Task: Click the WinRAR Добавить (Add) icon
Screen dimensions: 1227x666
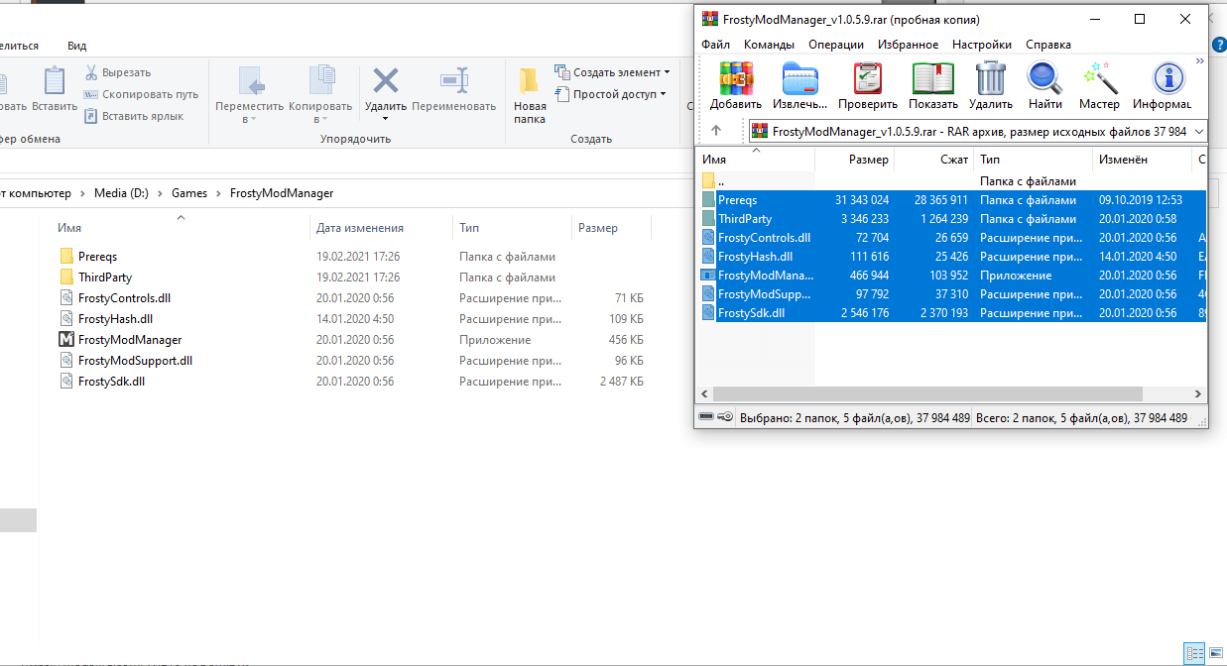Action: click(x=736, y=78)
